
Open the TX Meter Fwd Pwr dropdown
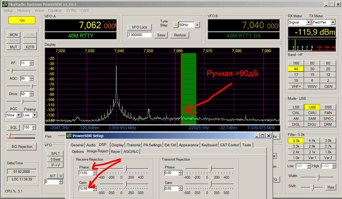click(x=333, y=22)
